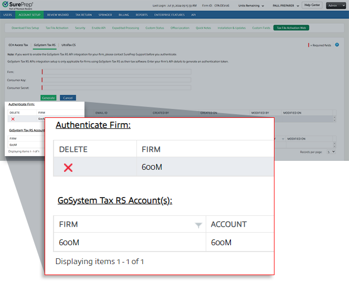
Task: Click the "= Required fields" legend text
Action: [321, 46]
